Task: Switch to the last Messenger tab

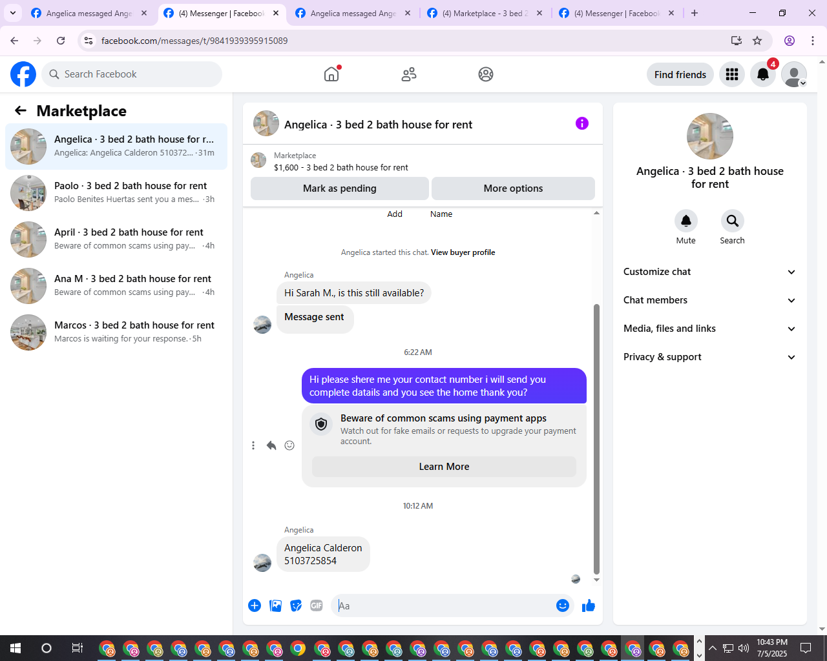Action: pos(617,13)
